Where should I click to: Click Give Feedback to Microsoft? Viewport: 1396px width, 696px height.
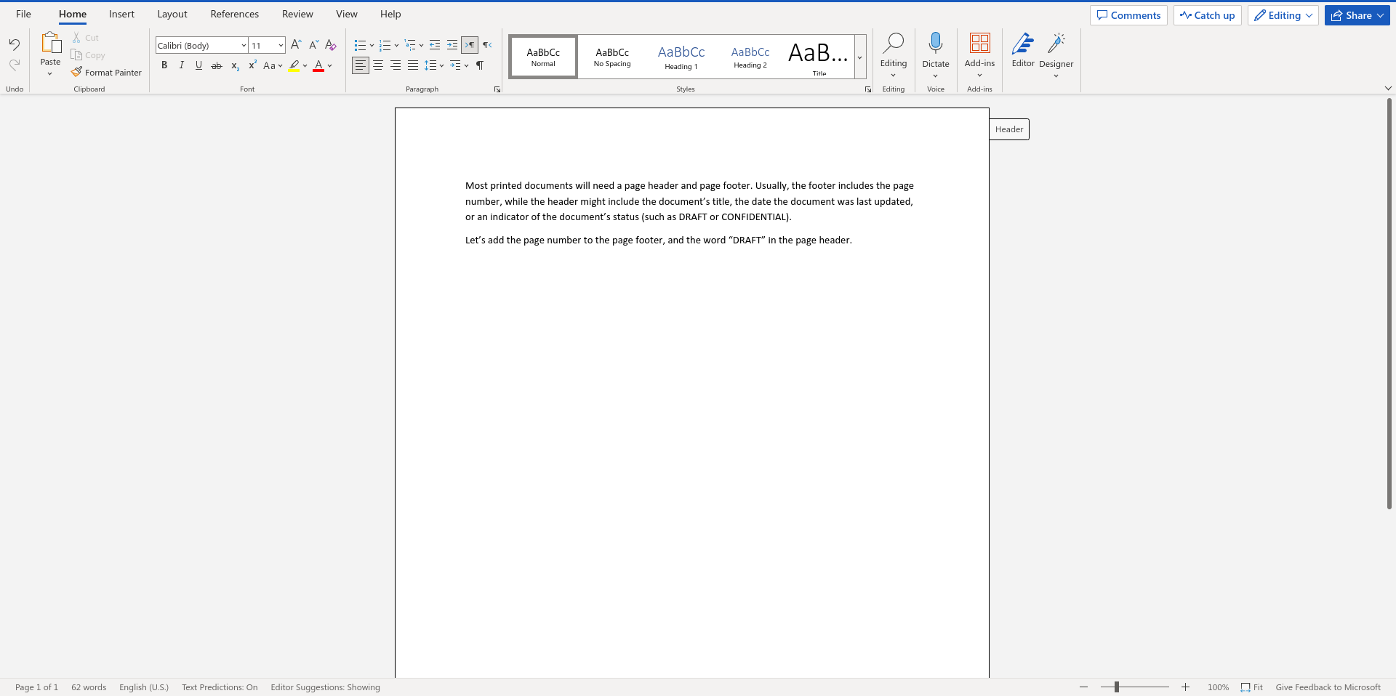pos(1328,687)
